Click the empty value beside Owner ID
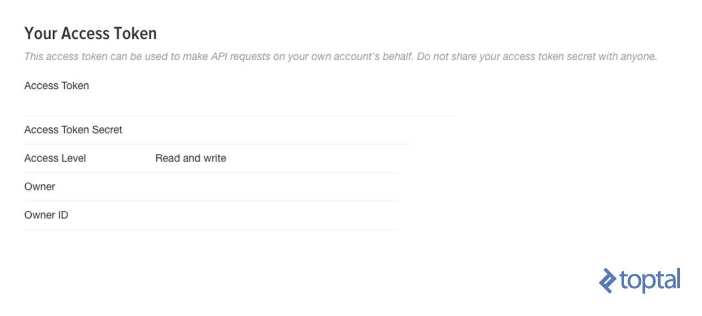The height and width of the screenshot is (316, 702). [277, 215]
